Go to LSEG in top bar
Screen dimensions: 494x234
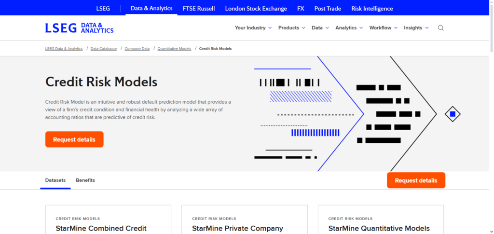coord(103,9)
